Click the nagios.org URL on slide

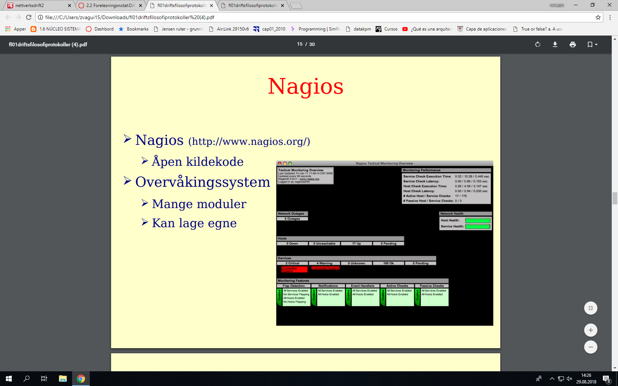(x=249, y=142)
